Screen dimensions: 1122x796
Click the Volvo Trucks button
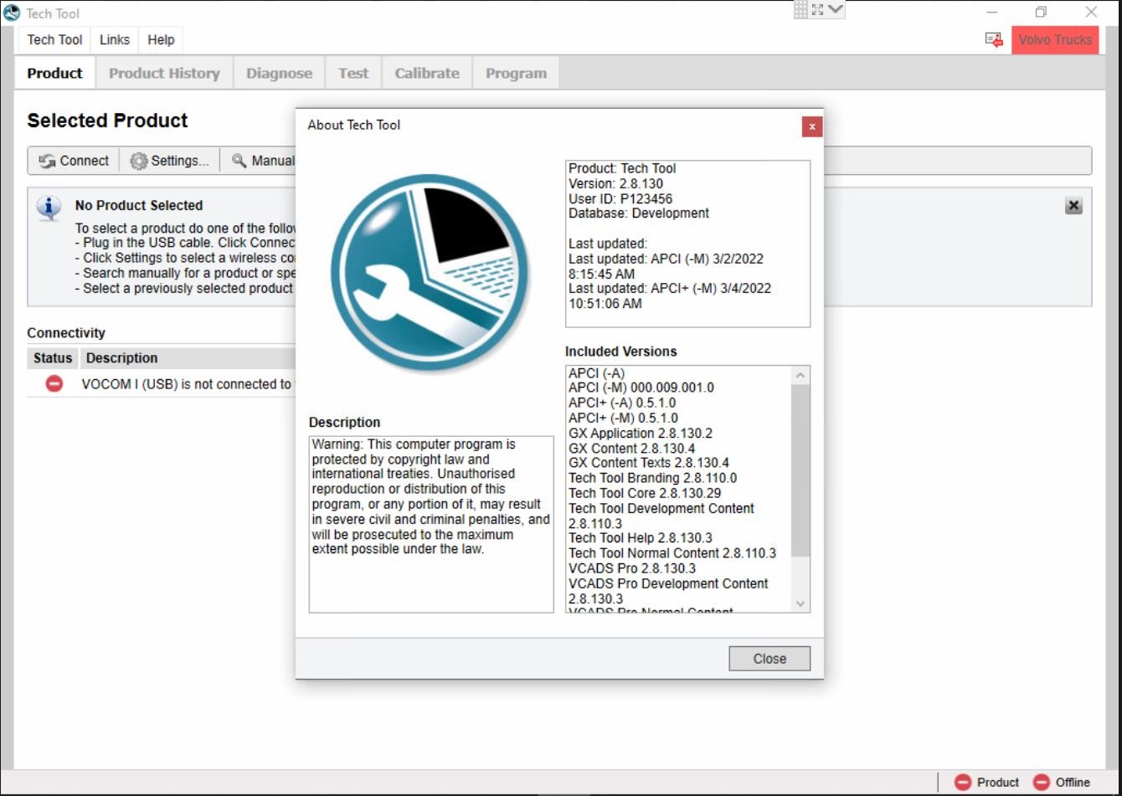tap(1055, 39)
